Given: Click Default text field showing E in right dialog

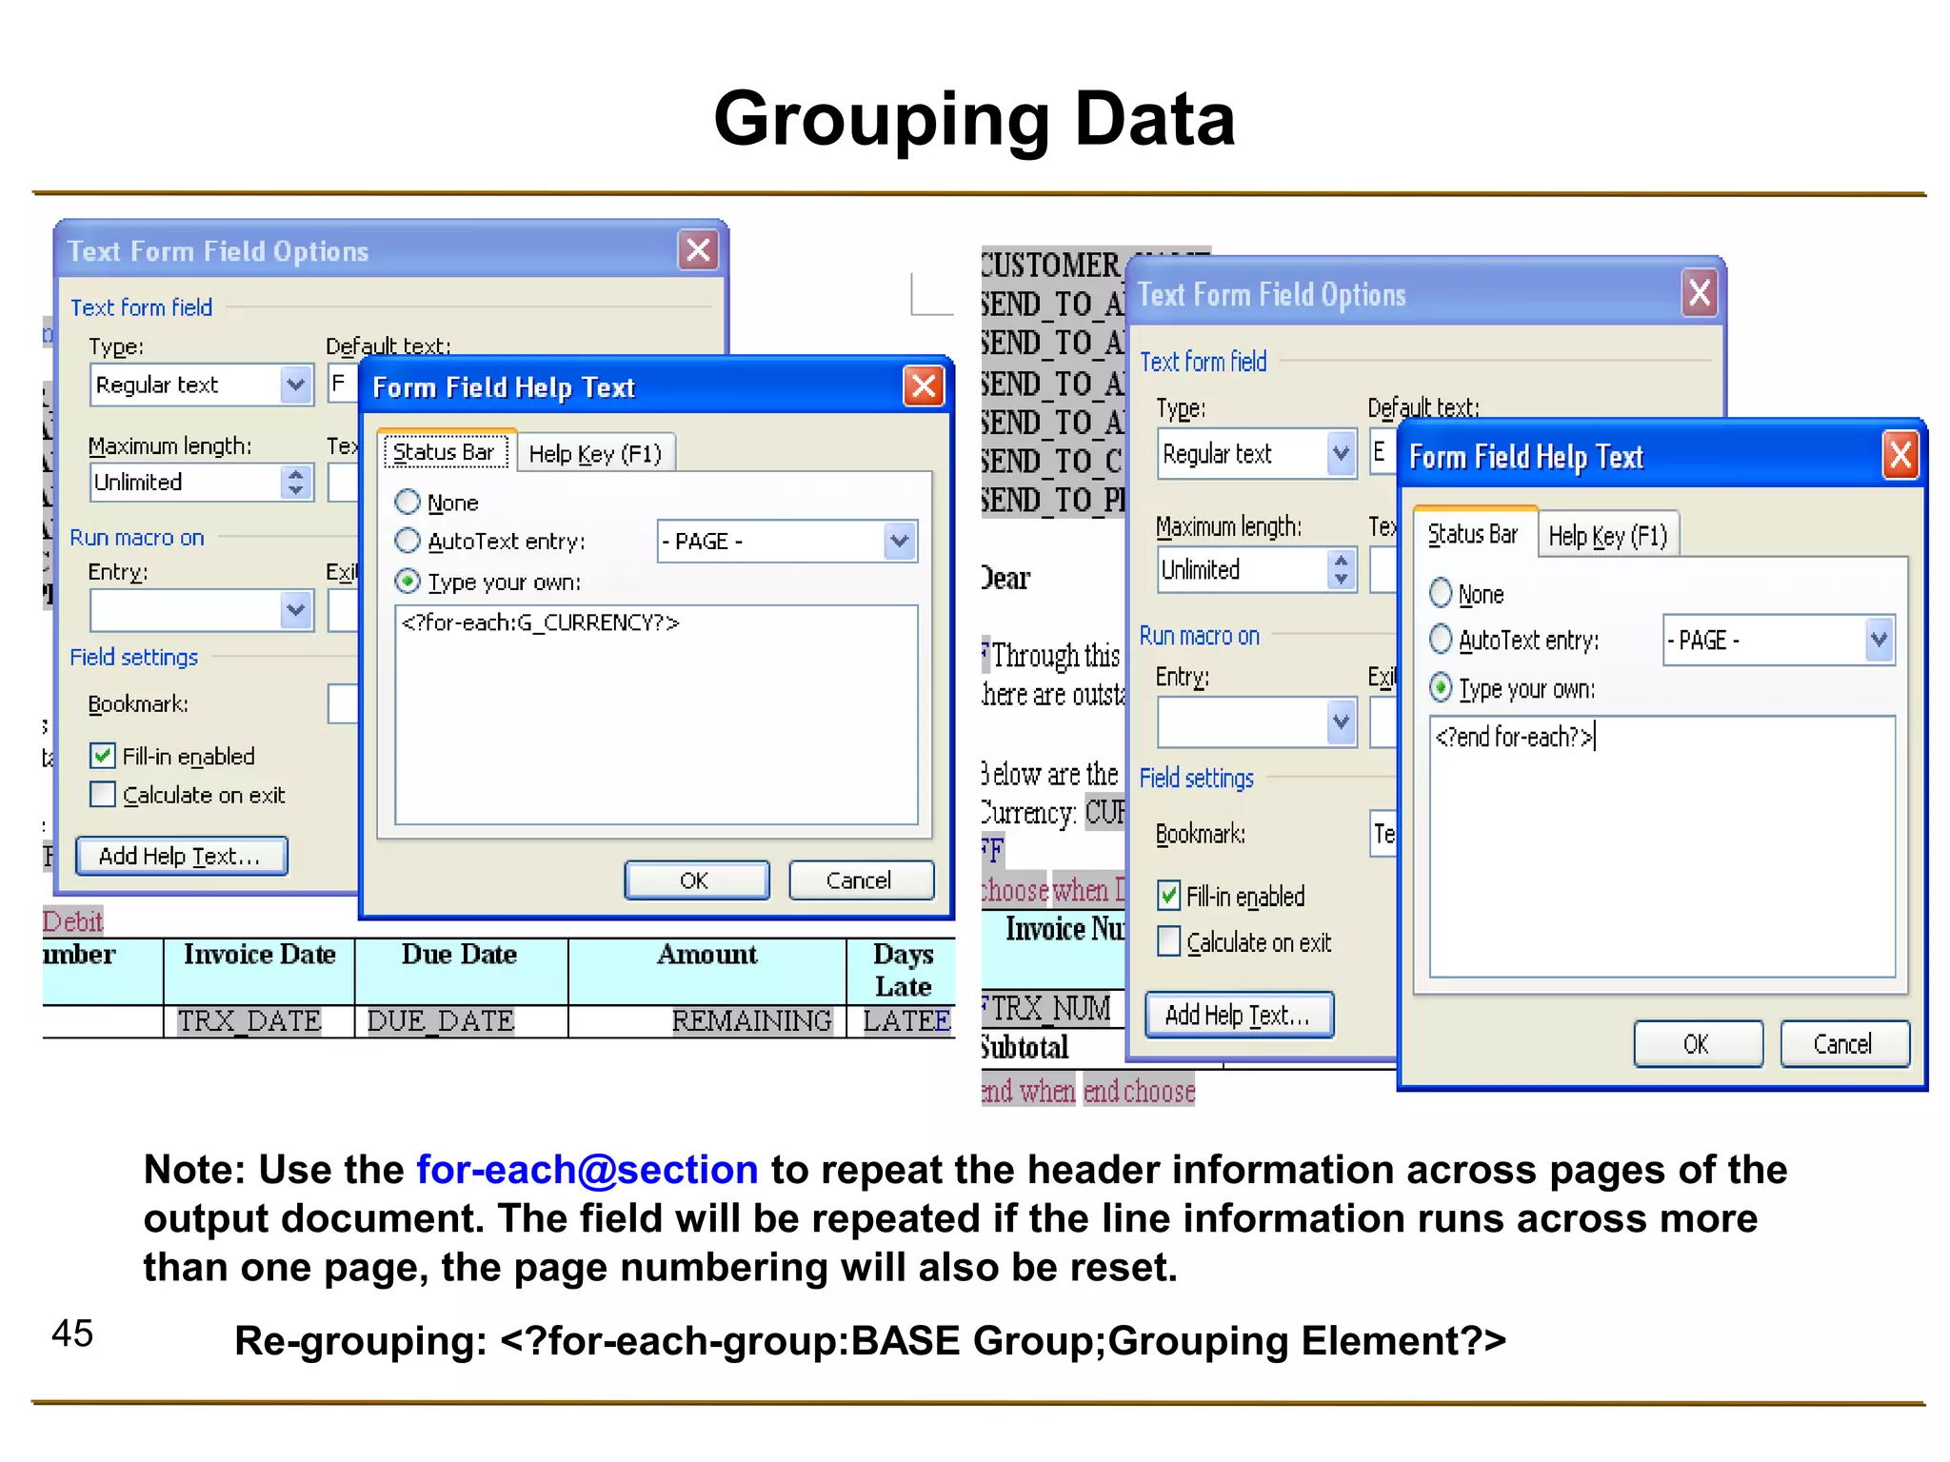Looking at the screenshot, I should point(1383,452).
